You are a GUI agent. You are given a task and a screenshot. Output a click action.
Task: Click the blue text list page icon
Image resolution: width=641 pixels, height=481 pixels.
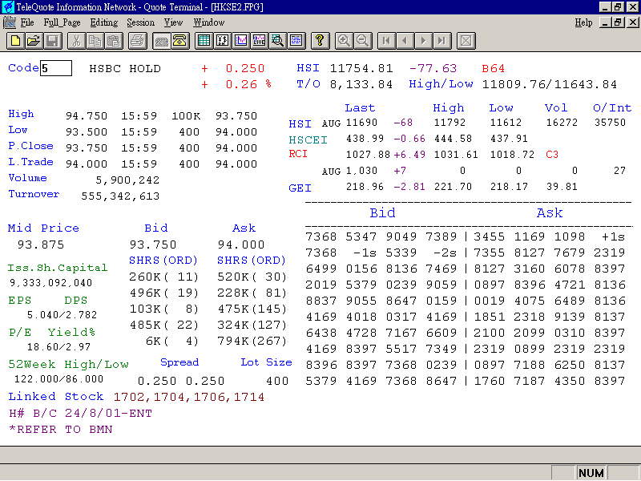[296, 41]
